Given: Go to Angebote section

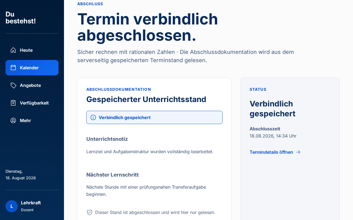Looking at the screenshot, I should 32,85.
